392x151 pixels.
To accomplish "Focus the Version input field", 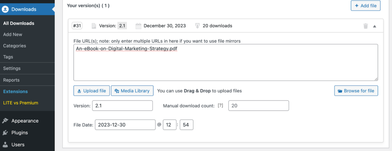I will (x=122, y=106).
